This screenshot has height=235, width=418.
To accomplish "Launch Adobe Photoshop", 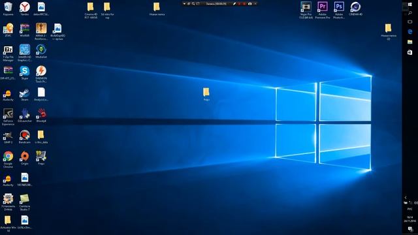I will [x=339, y=10].
